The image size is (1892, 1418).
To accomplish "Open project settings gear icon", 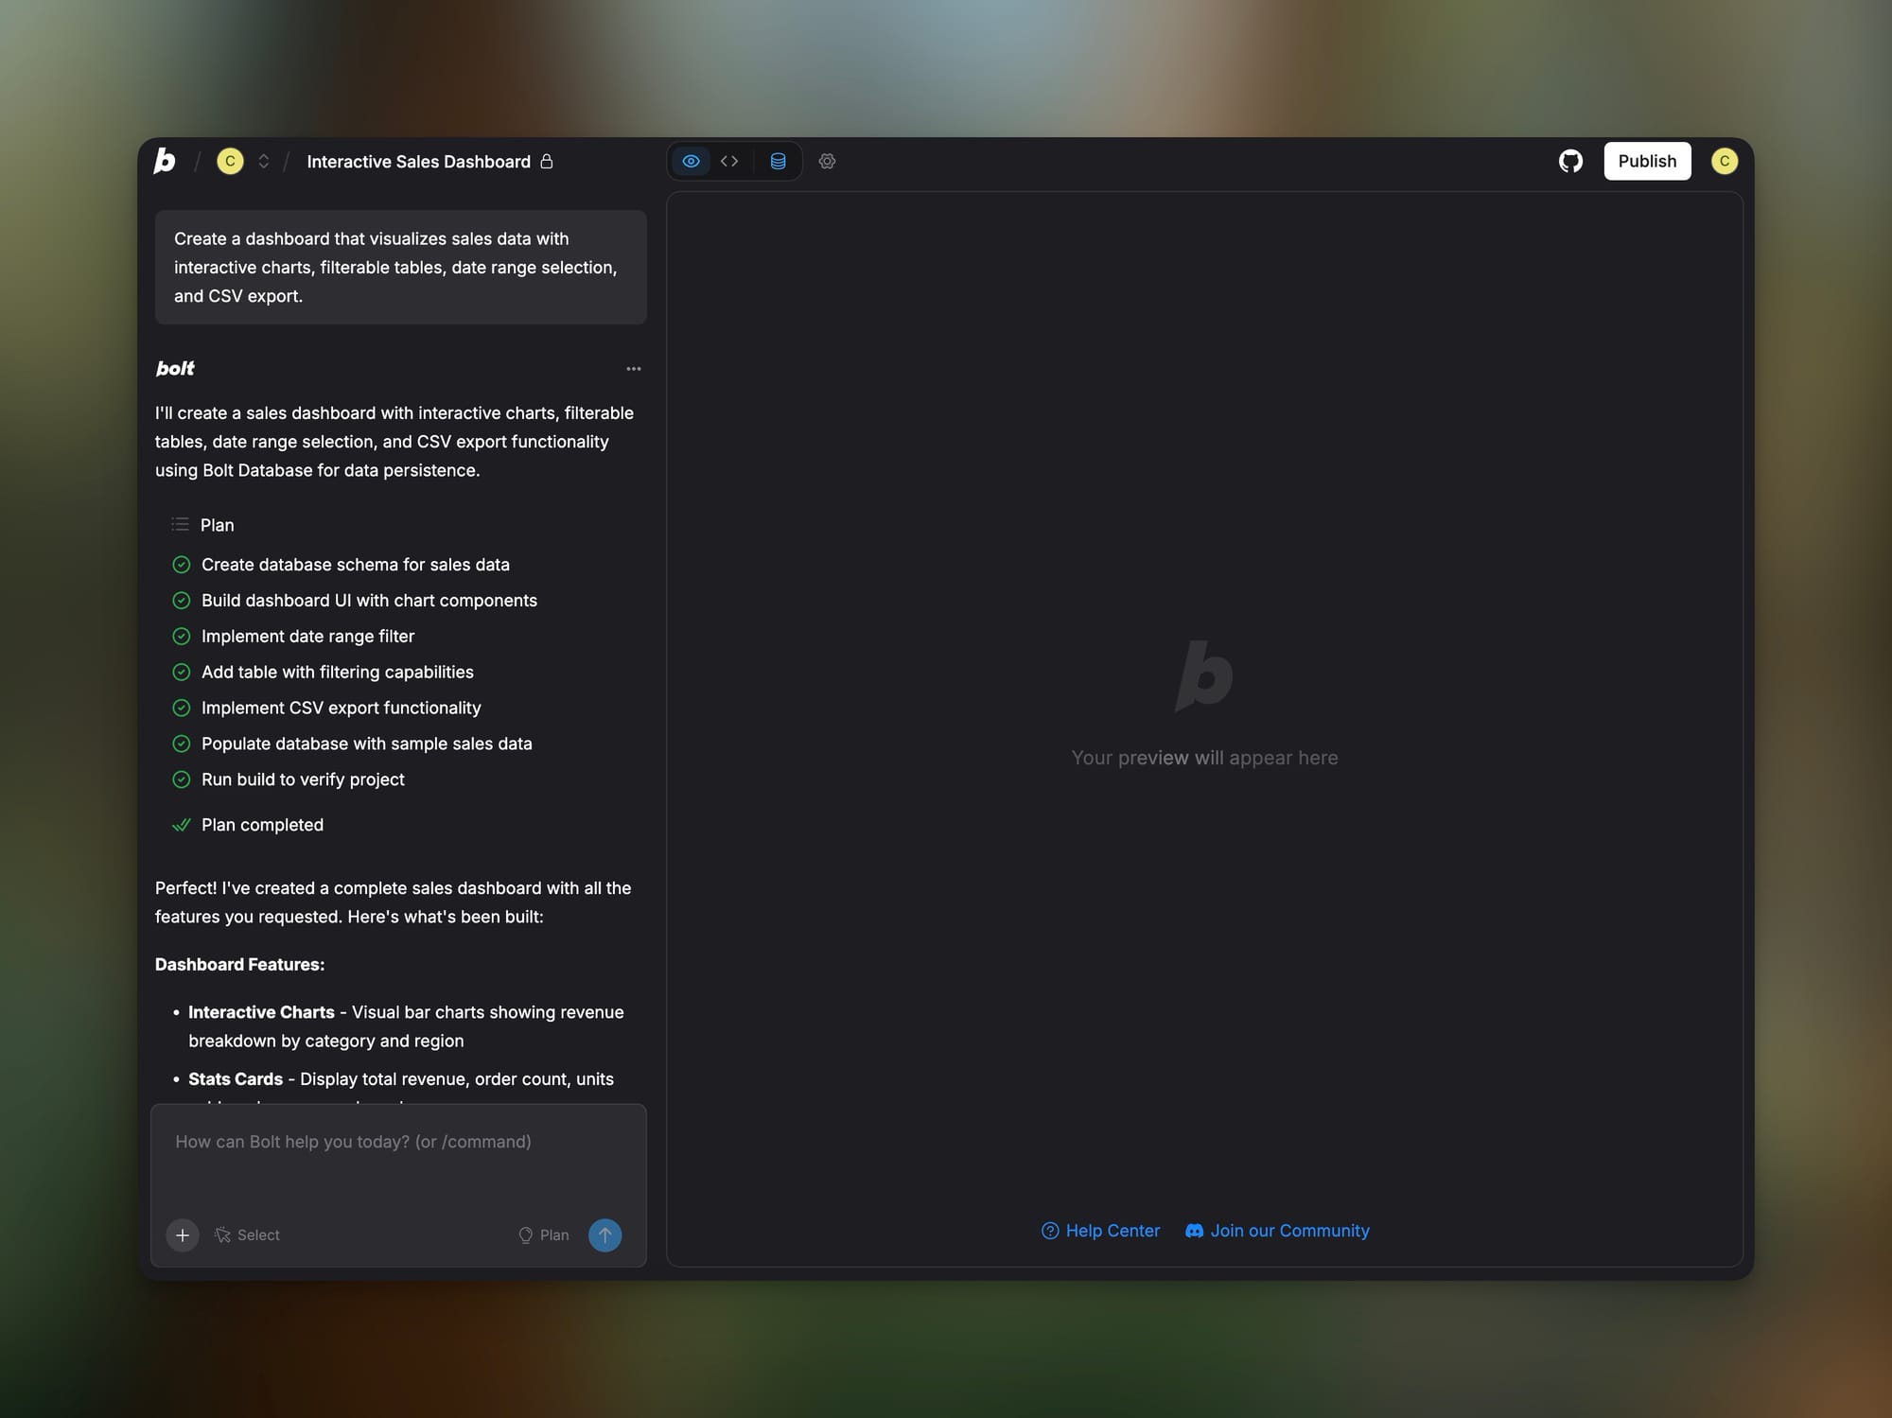I will click(x=827, y=161).
